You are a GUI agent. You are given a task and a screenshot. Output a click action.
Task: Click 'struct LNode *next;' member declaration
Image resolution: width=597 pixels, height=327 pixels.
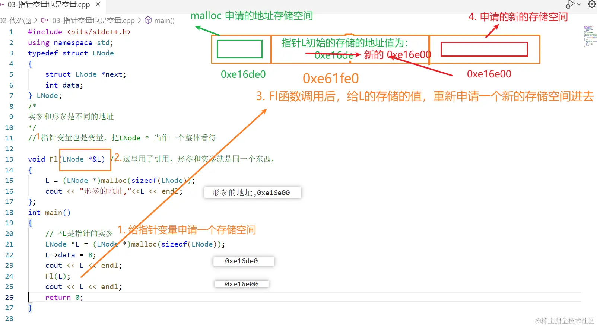(x=86, y=74)
